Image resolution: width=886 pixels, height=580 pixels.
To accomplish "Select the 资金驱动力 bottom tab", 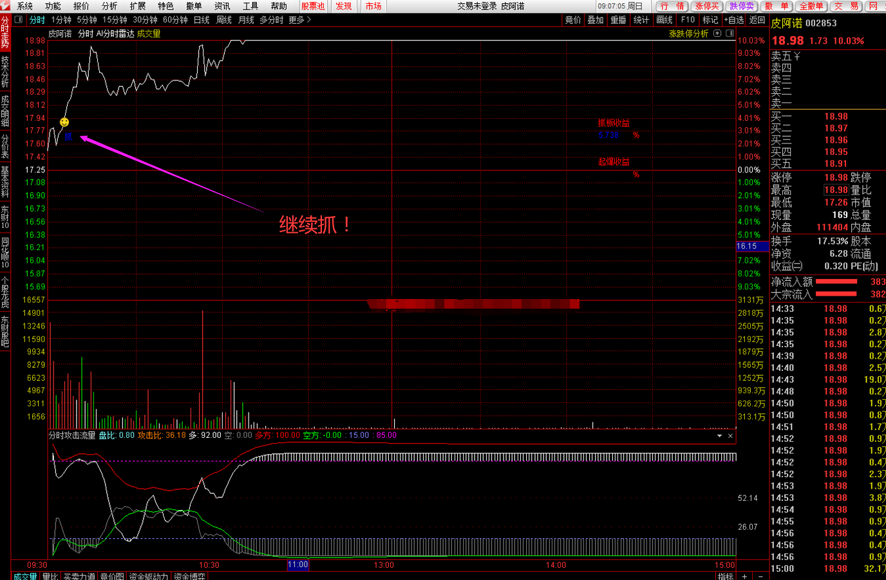I will coord(148,575).
